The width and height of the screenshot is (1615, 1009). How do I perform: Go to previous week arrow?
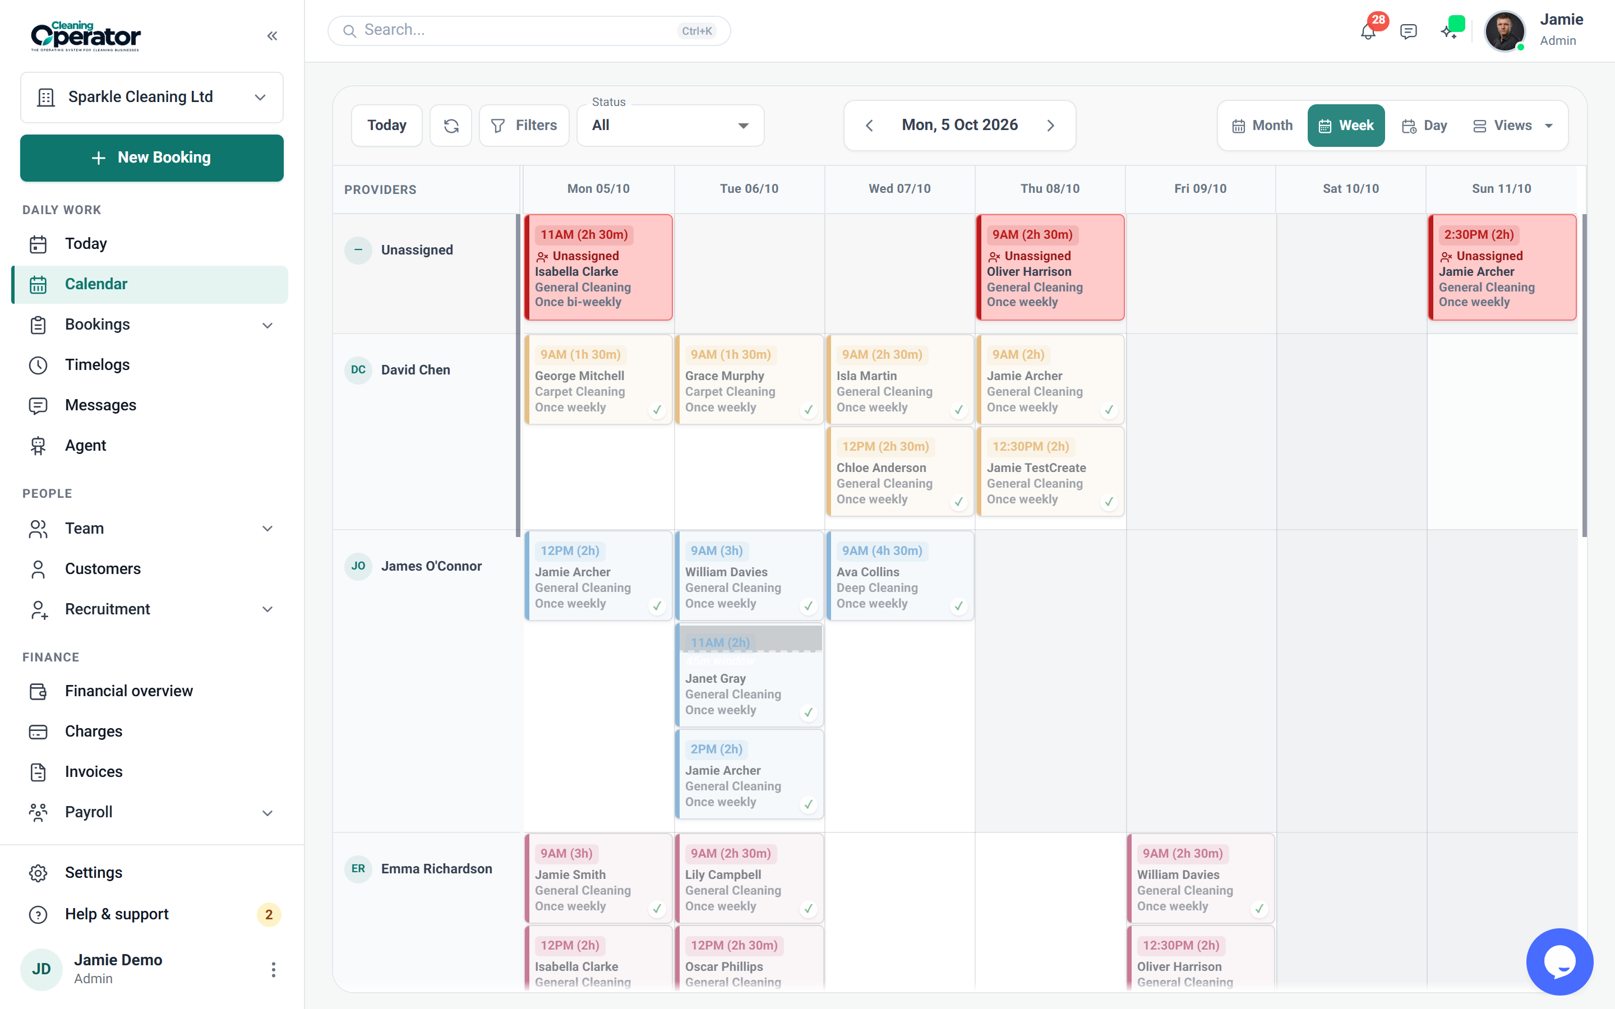click(869, 126)
